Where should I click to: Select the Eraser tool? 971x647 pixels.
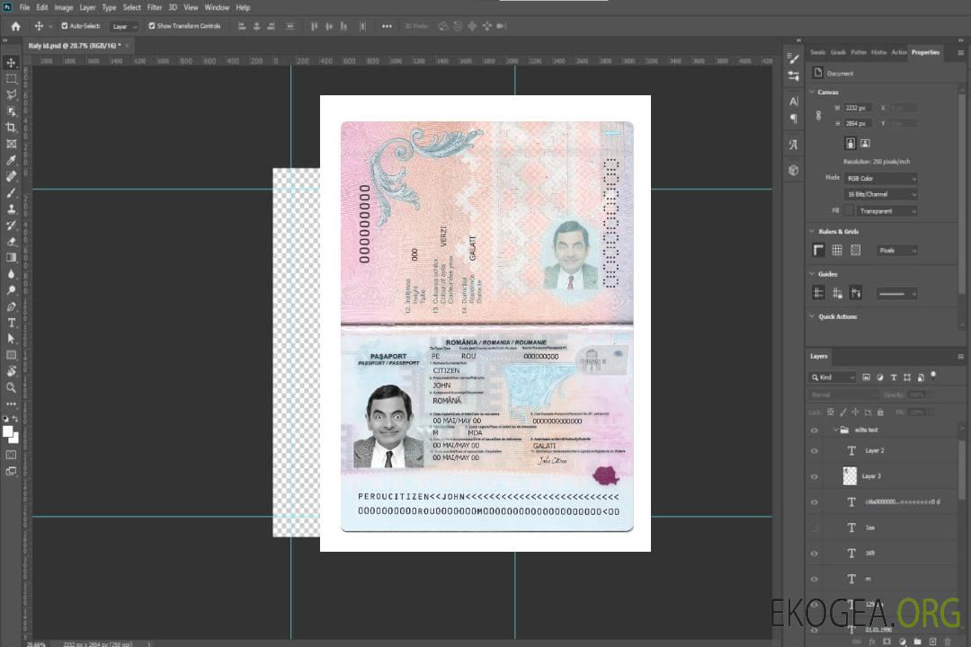pyautogui.click(x=11, y=242)
